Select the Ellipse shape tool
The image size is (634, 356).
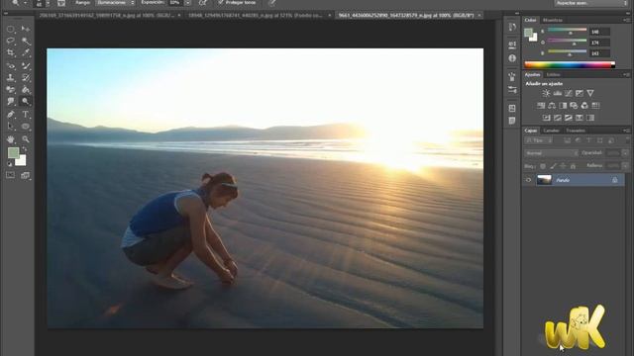tap(26, 127)
